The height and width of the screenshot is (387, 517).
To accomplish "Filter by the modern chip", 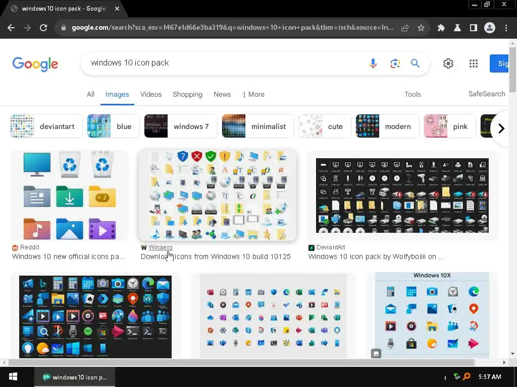I will point(387,126).
